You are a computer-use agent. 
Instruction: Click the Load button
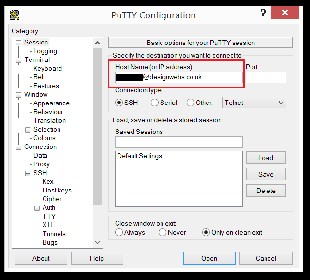point(266,158)
